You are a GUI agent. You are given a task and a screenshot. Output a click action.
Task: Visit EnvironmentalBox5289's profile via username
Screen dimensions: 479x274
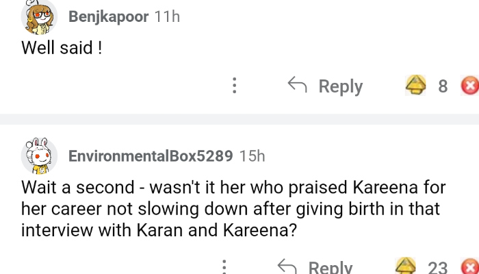[151, 156]
